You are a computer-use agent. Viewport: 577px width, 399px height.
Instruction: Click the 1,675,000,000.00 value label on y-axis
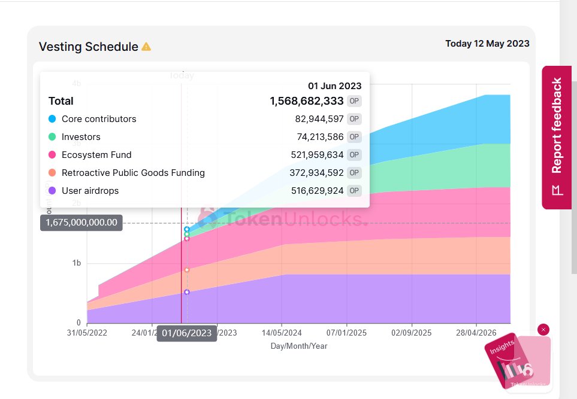tap(81, 223)
